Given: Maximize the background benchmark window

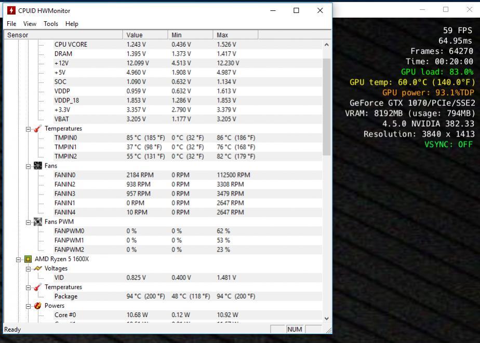Looking at the screenshot, I should tap(446, 9).
